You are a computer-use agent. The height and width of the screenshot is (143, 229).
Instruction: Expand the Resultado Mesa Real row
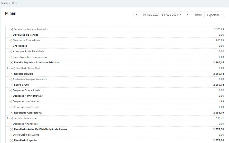pyautogui.click(x=7, y=68)
